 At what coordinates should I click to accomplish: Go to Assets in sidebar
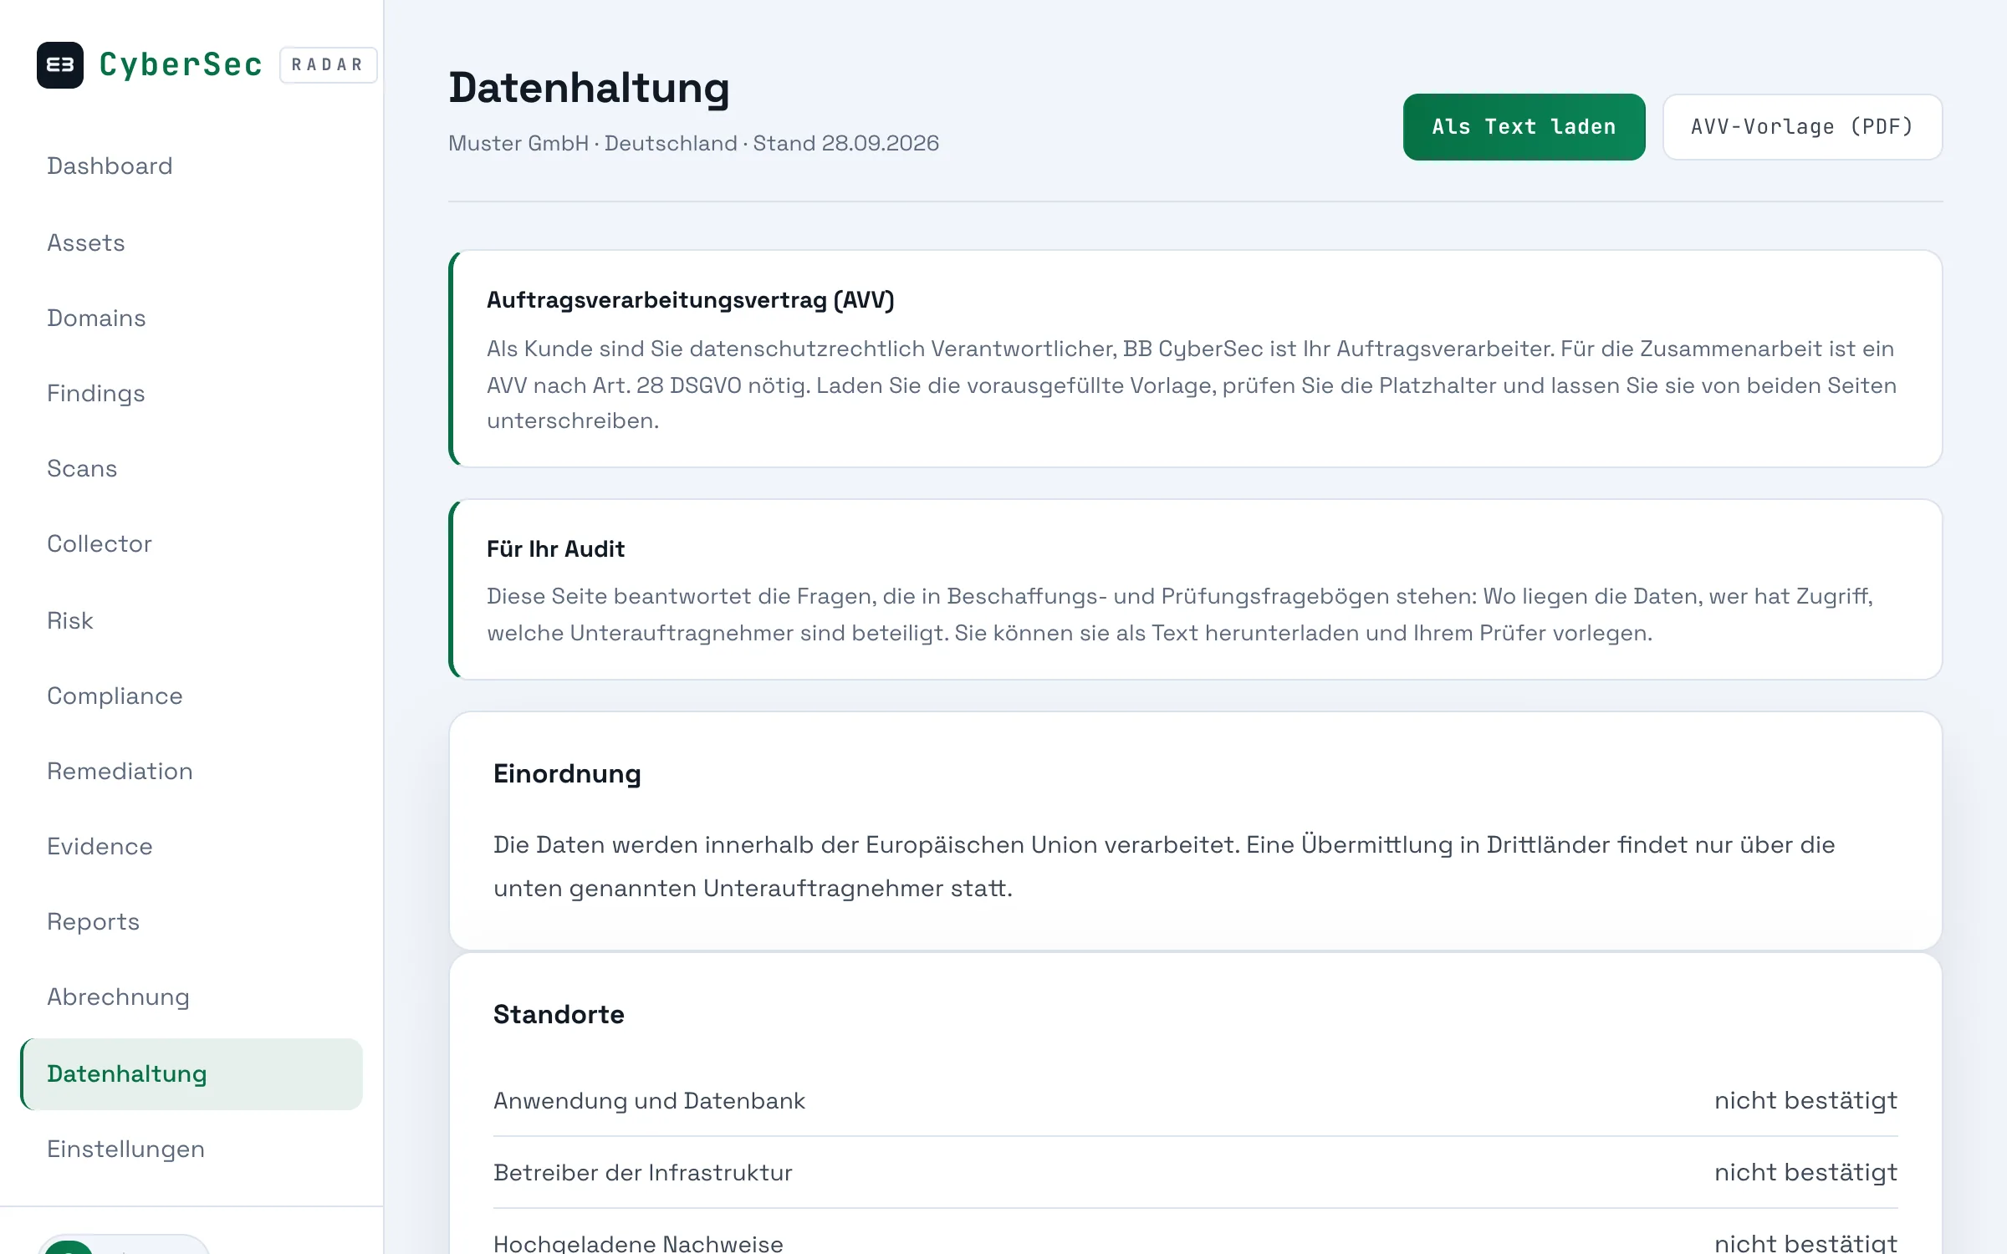pos(86,243)
